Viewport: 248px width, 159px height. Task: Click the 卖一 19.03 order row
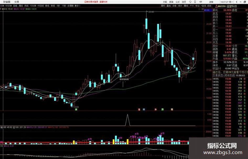pyautogui.click(x=230, y=26)
